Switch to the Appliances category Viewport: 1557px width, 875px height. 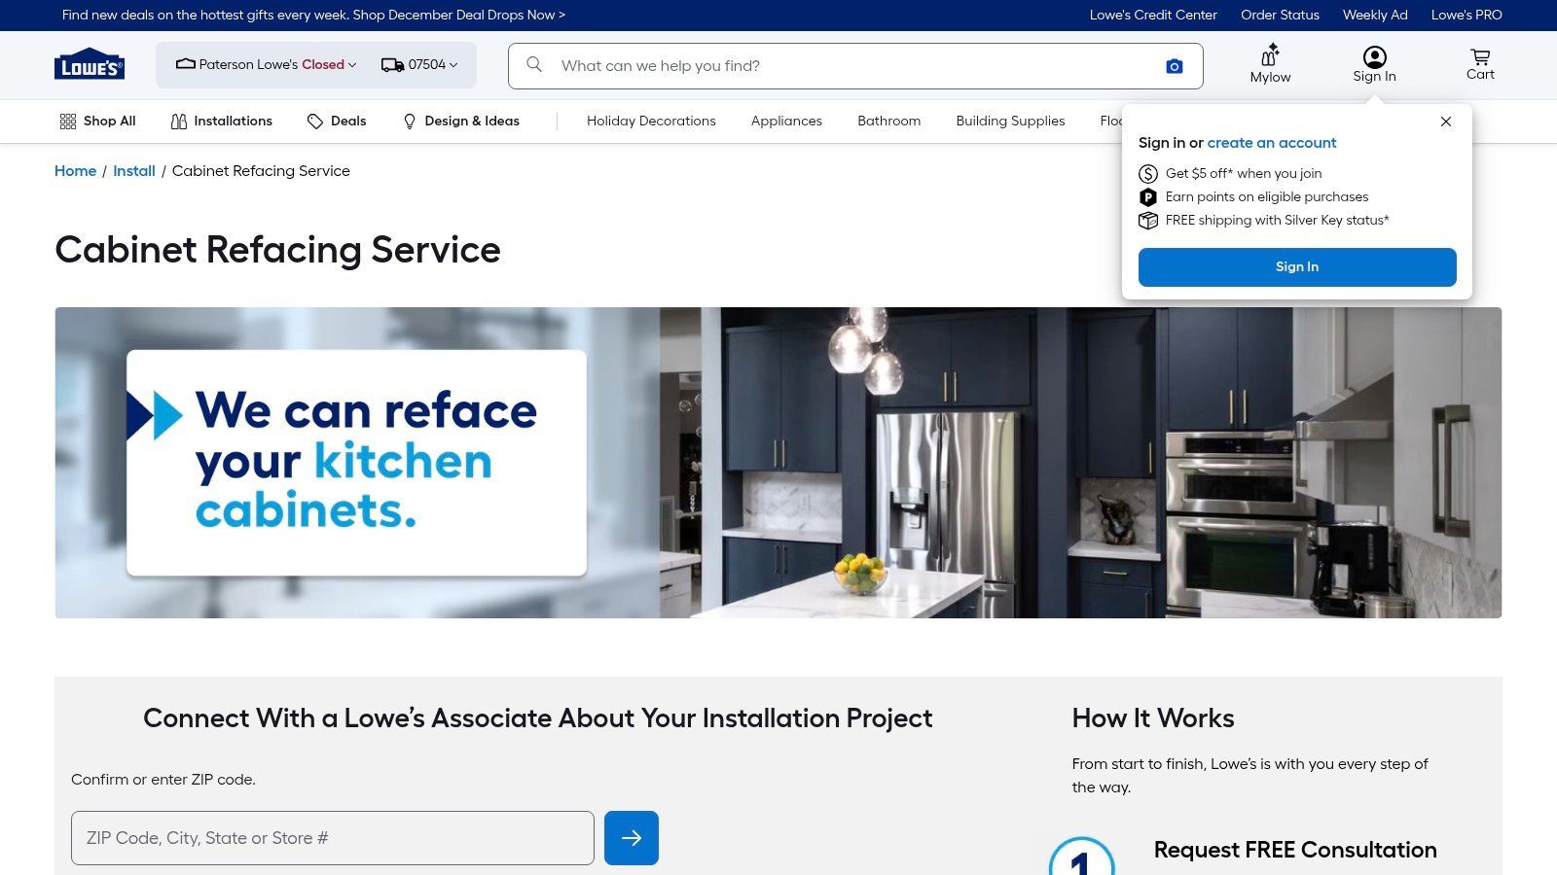coord(785,121)
